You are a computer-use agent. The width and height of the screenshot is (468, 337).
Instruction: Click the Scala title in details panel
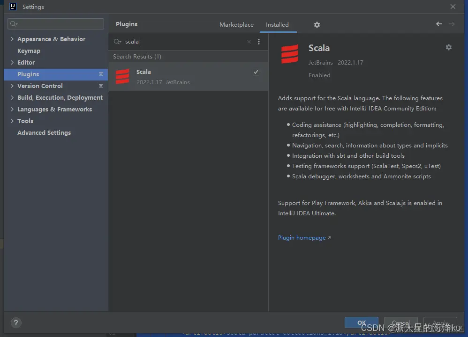(319, 48)
